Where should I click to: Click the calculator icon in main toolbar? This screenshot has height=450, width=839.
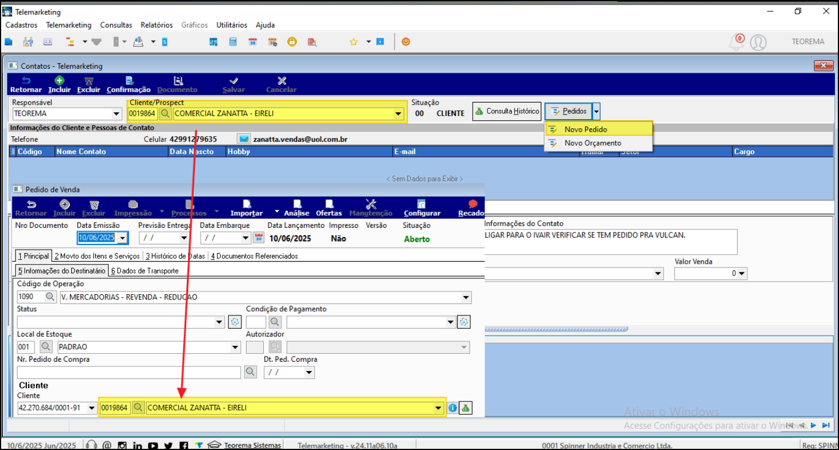click(x=233, y=42)
